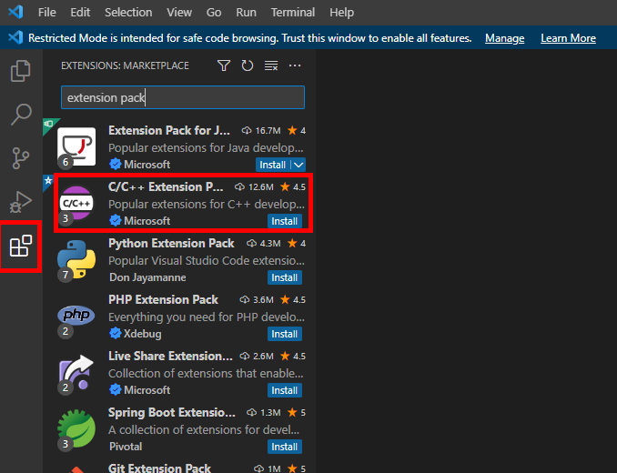Select PHP Extension Pack title

point(163,299)
